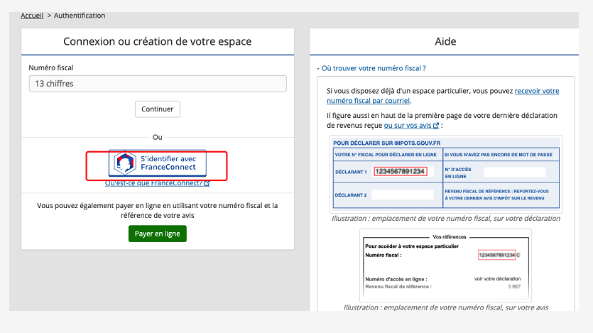Viewport: 593px width, 333px height.
Task: Click the Marianne logo on the FranceConnect button
Action: click(x=126, y=163)
